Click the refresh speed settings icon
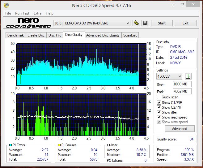Image resolution: width=203 pixels, height=168 pixels. tap(188, 76)
